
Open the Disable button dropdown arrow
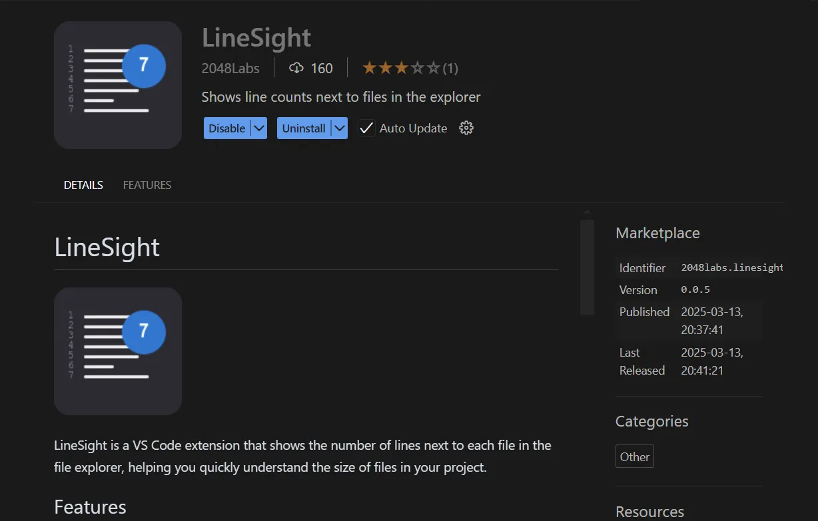(259, 128)
